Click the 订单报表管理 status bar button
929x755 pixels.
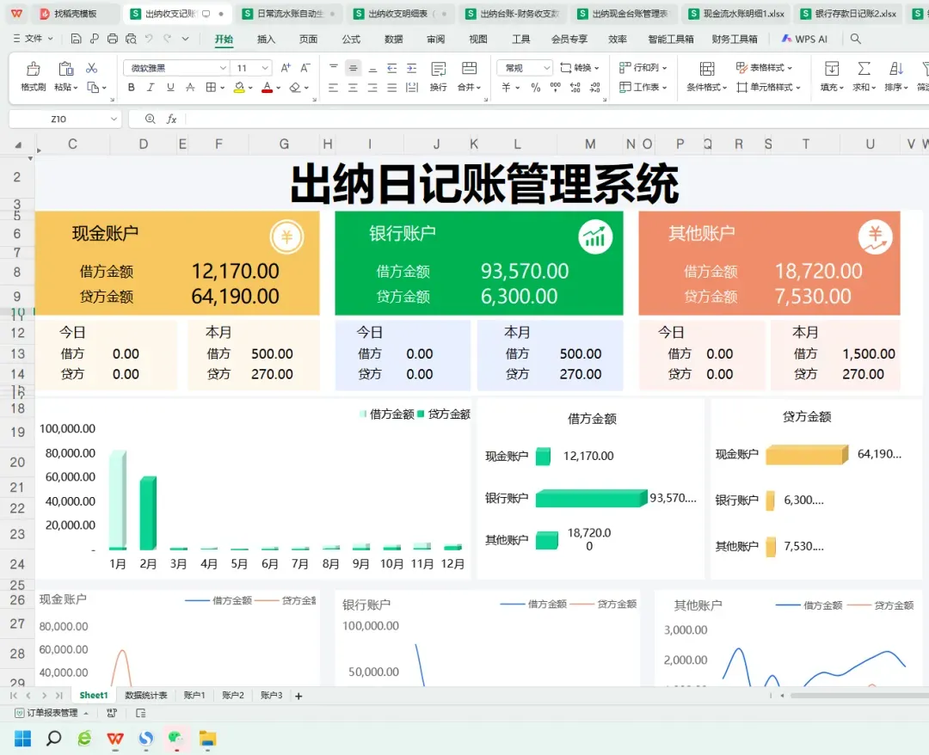pos(52,713)
